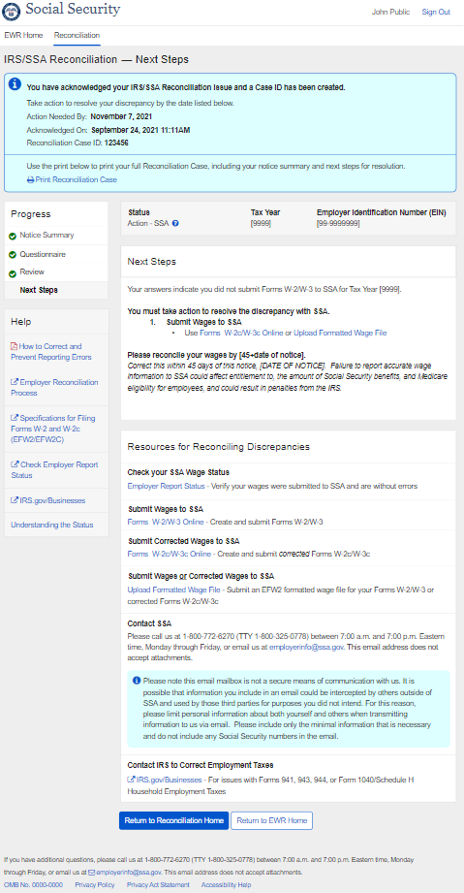Click Reconciliation Case ID 123456 value
Image resolution: width=464 pixels, height=893 pixels.
tap(116, 143)
